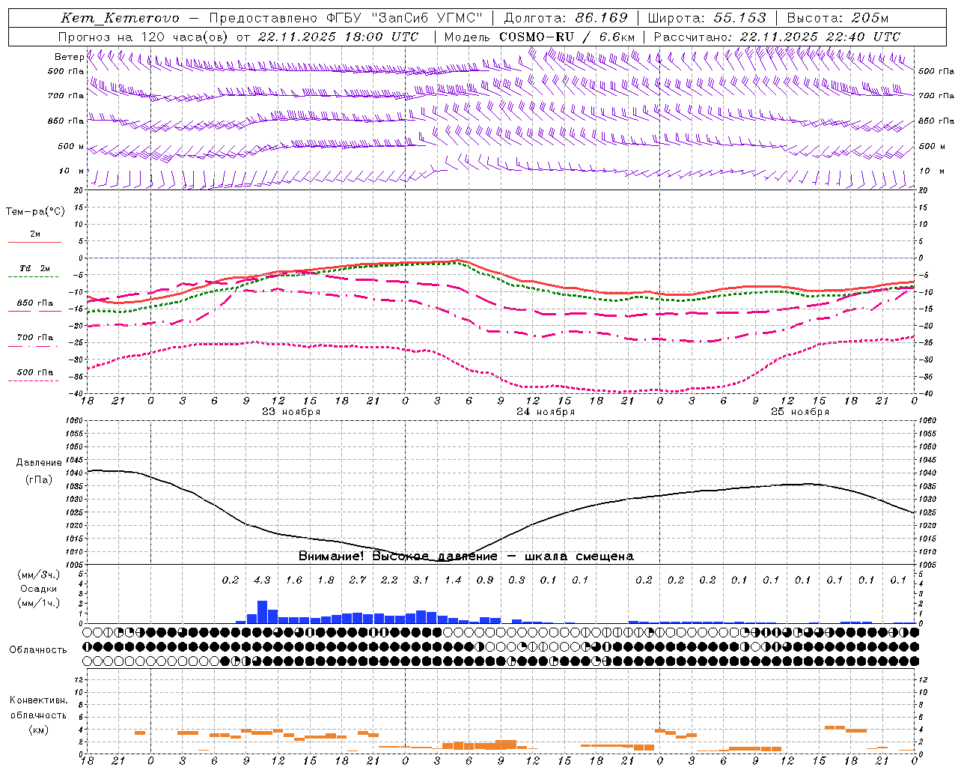Click the 1.4 precipitation value
958x767 pixels.
pyautogui.click(x=453, y=580)
